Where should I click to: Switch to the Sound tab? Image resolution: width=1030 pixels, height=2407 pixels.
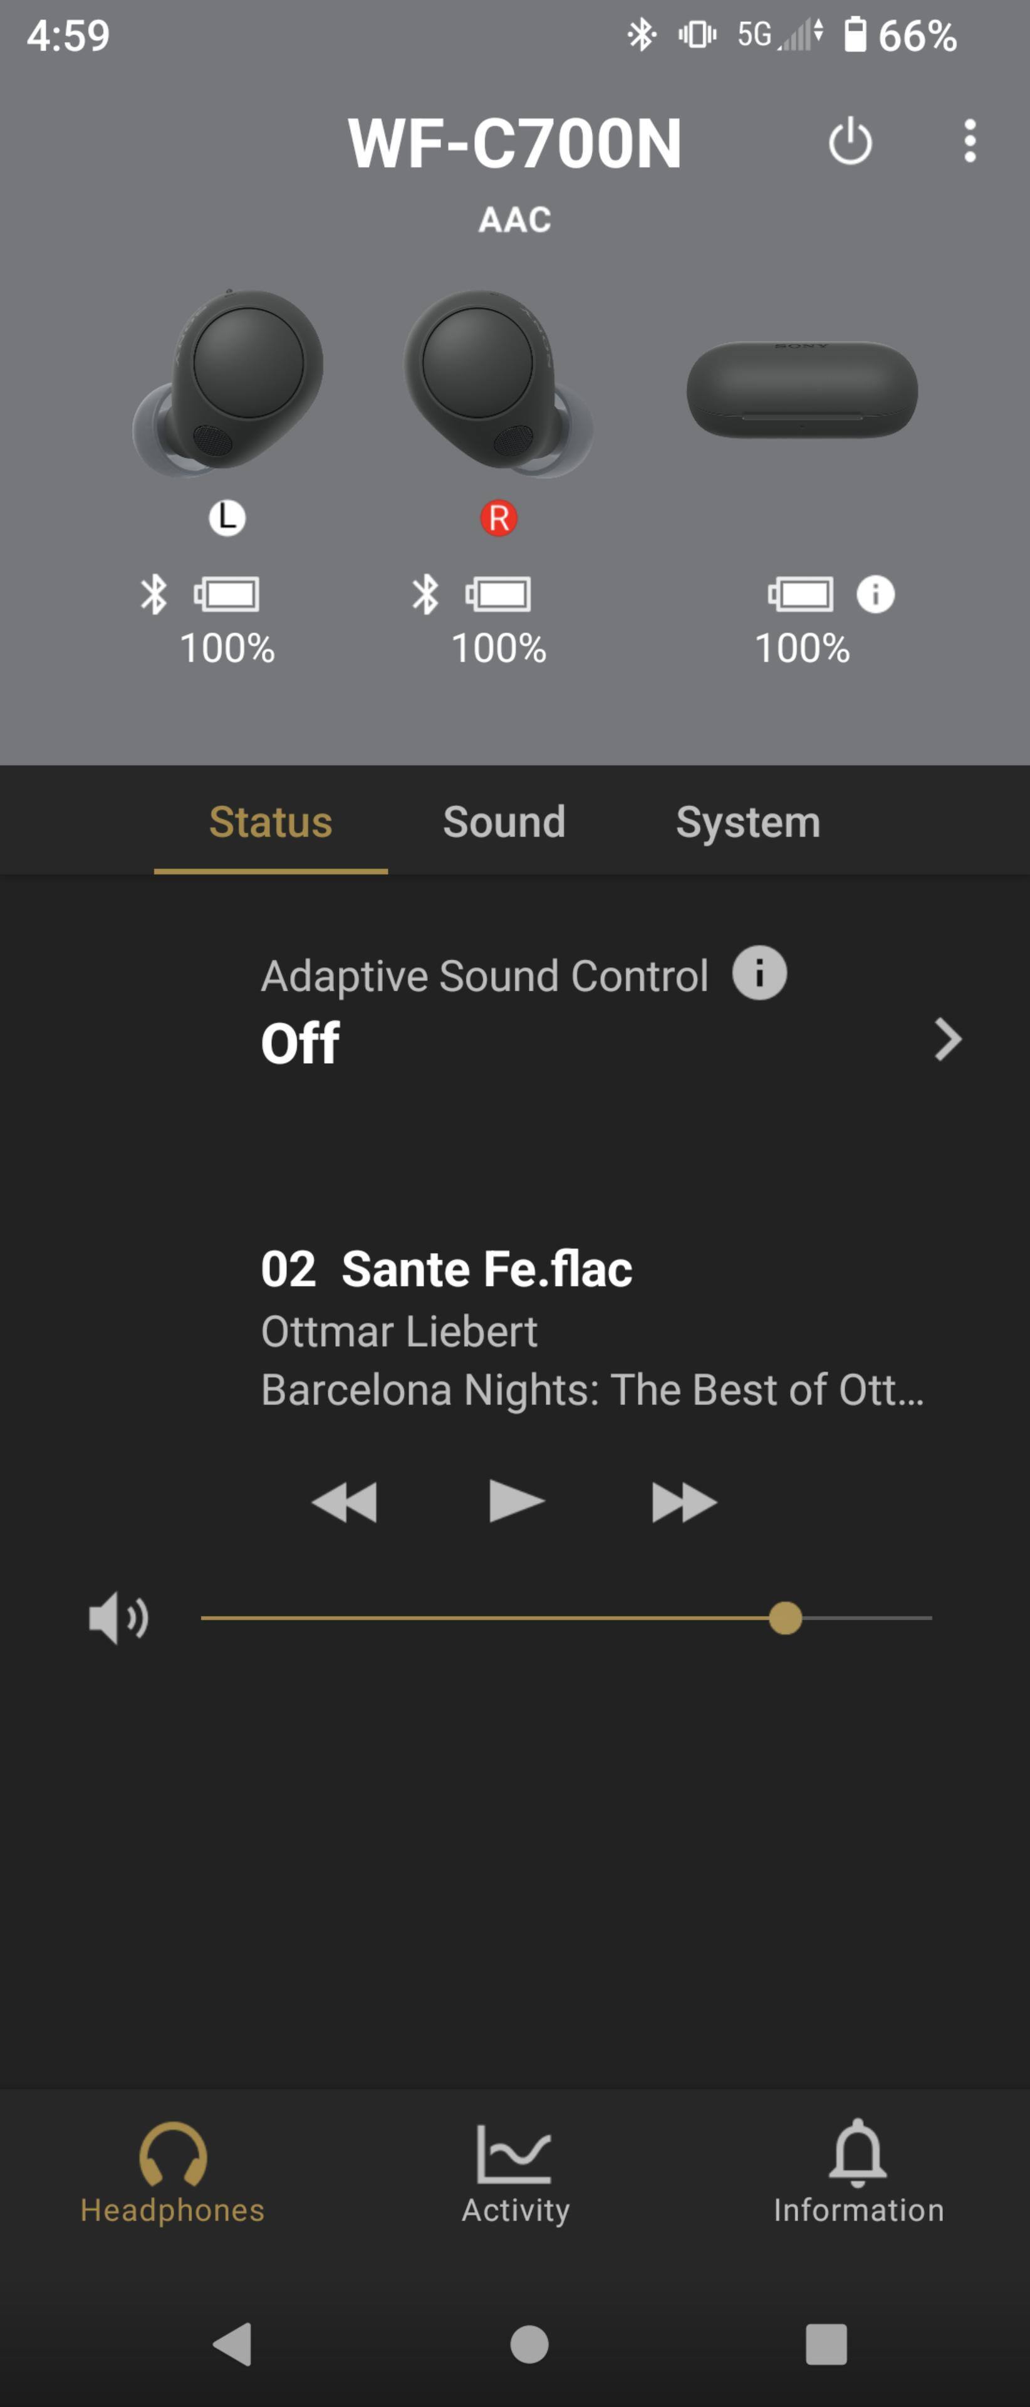click(x=504, y=822)
